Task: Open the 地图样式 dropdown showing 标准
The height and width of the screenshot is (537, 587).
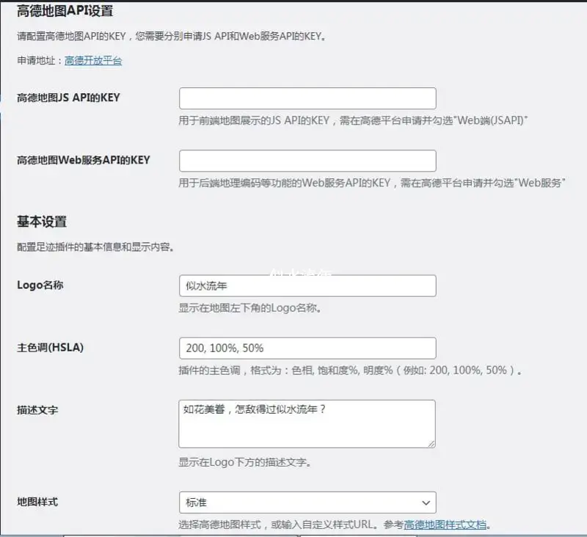Action: [x=307, y=503]
